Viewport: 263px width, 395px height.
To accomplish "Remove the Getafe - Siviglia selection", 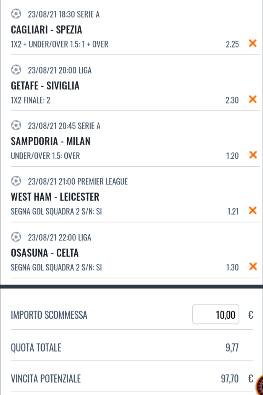I will (252, 100).
